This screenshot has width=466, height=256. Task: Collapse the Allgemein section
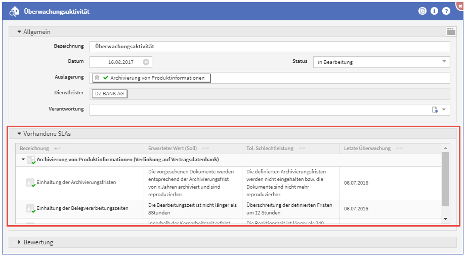tap(19, 32)
